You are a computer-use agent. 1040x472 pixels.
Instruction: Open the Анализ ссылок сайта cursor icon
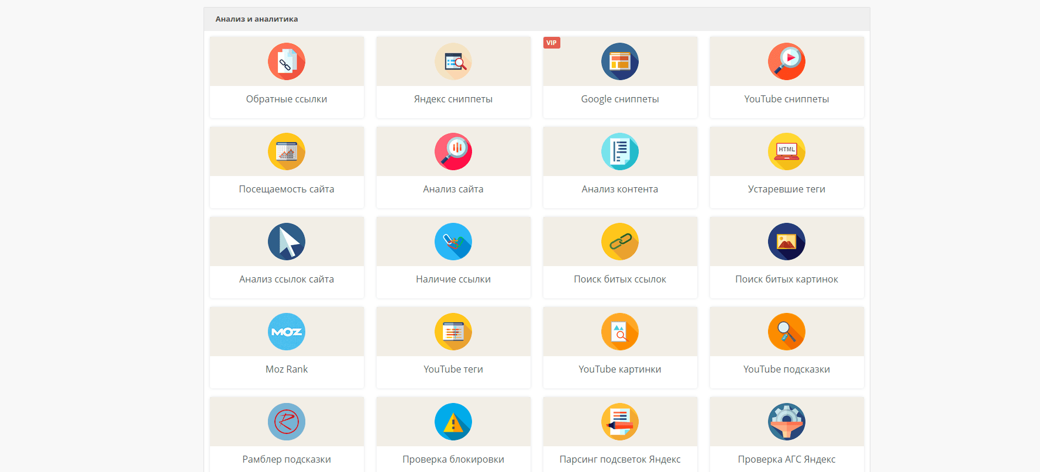pos(287,242)
